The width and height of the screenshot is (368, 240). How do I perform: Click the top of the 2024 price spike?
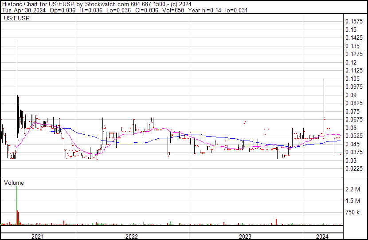click(324, 80)
